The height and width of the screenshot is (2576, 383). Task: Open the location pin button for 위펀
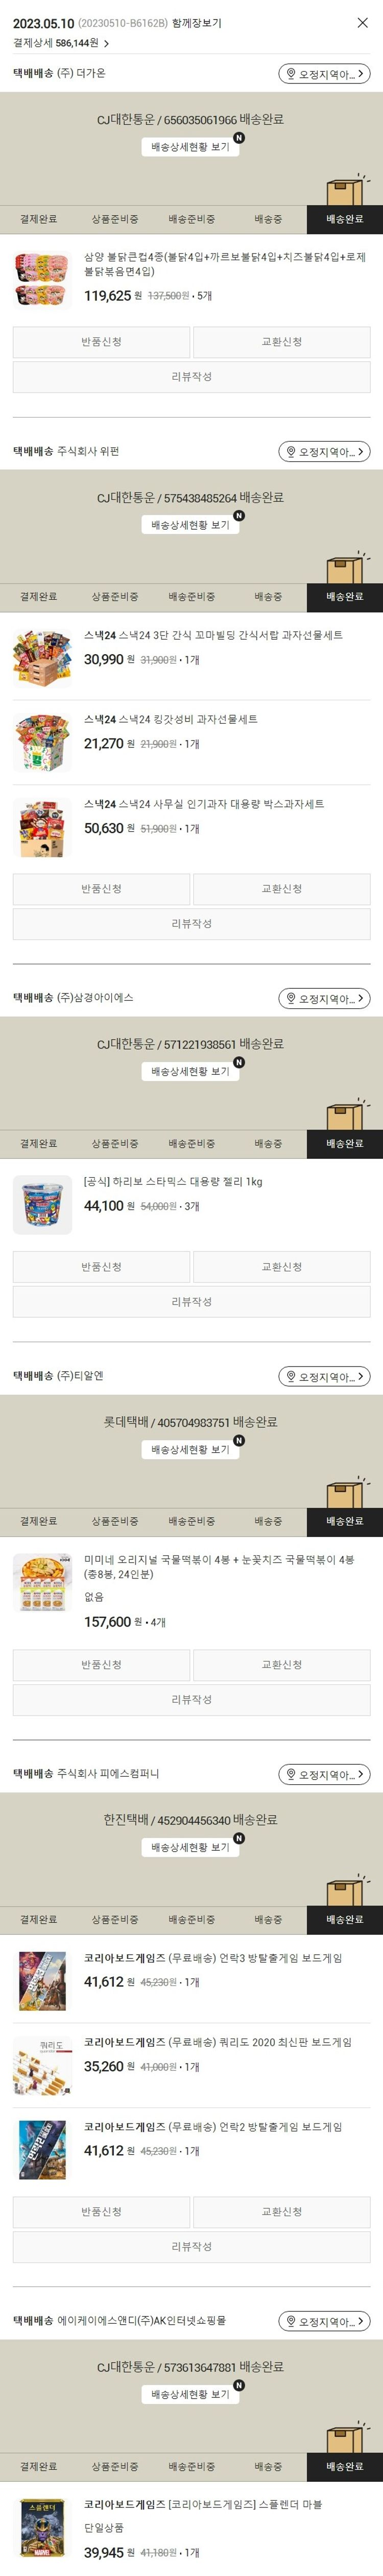[324, 452]
